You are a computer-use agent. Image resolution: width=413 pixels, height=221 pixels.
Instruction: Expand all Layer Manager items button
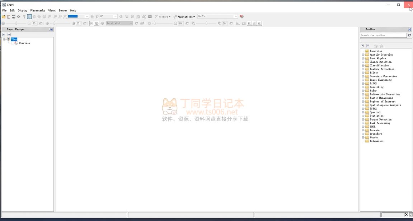(9, 34)
